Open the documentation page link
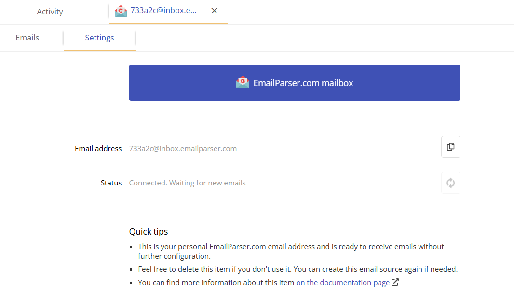 [x=343, y=282]
